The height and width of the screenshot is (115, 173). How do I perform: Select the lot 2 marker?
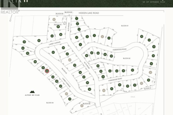(x=78, y=24)
